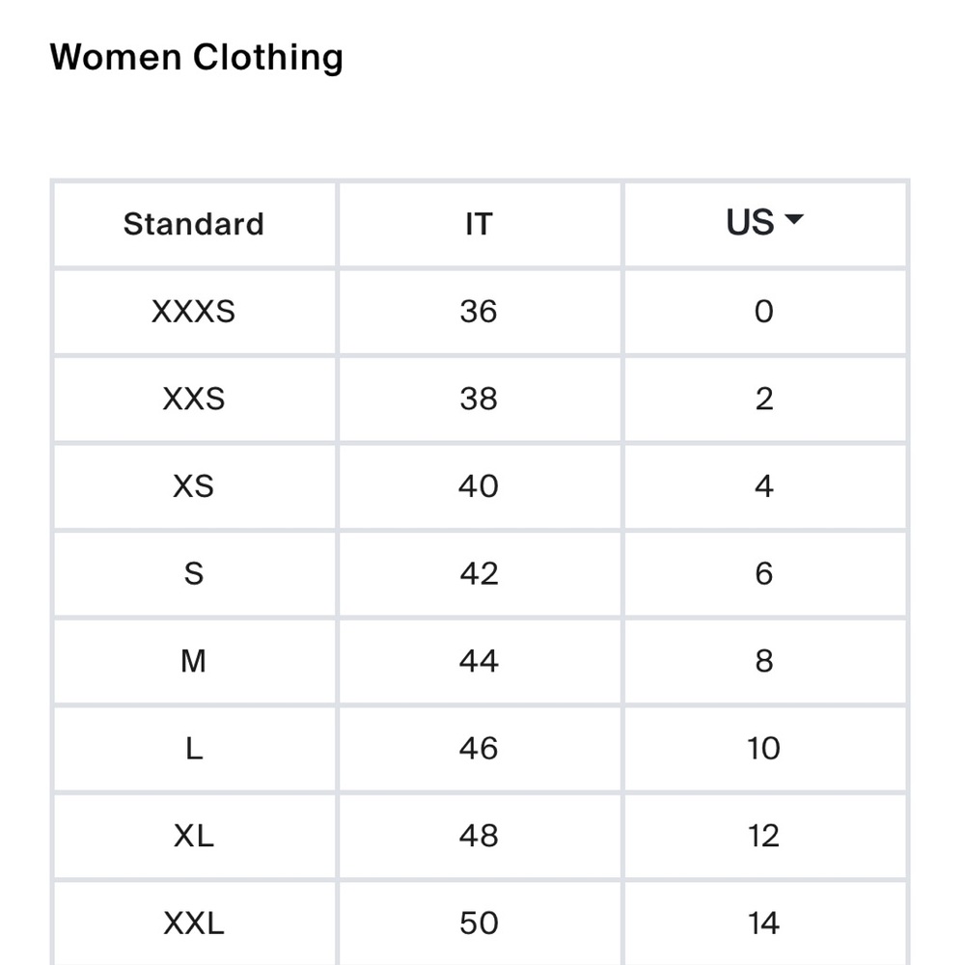
Task: Click the XL size row label
Action: tap(193, 836)
